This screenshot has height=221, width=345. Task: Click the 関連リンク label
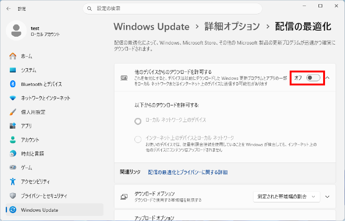click(x=130, y=172)
